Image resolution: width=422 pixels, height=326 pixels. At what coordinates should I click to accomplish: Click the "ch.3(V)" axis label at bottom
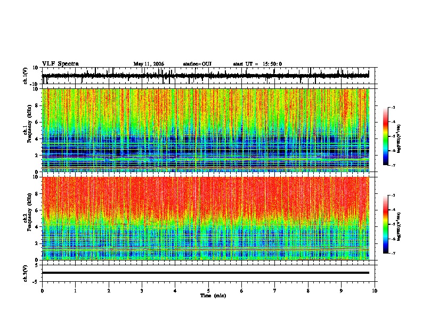pyautogui.click(x=26, y=273)
